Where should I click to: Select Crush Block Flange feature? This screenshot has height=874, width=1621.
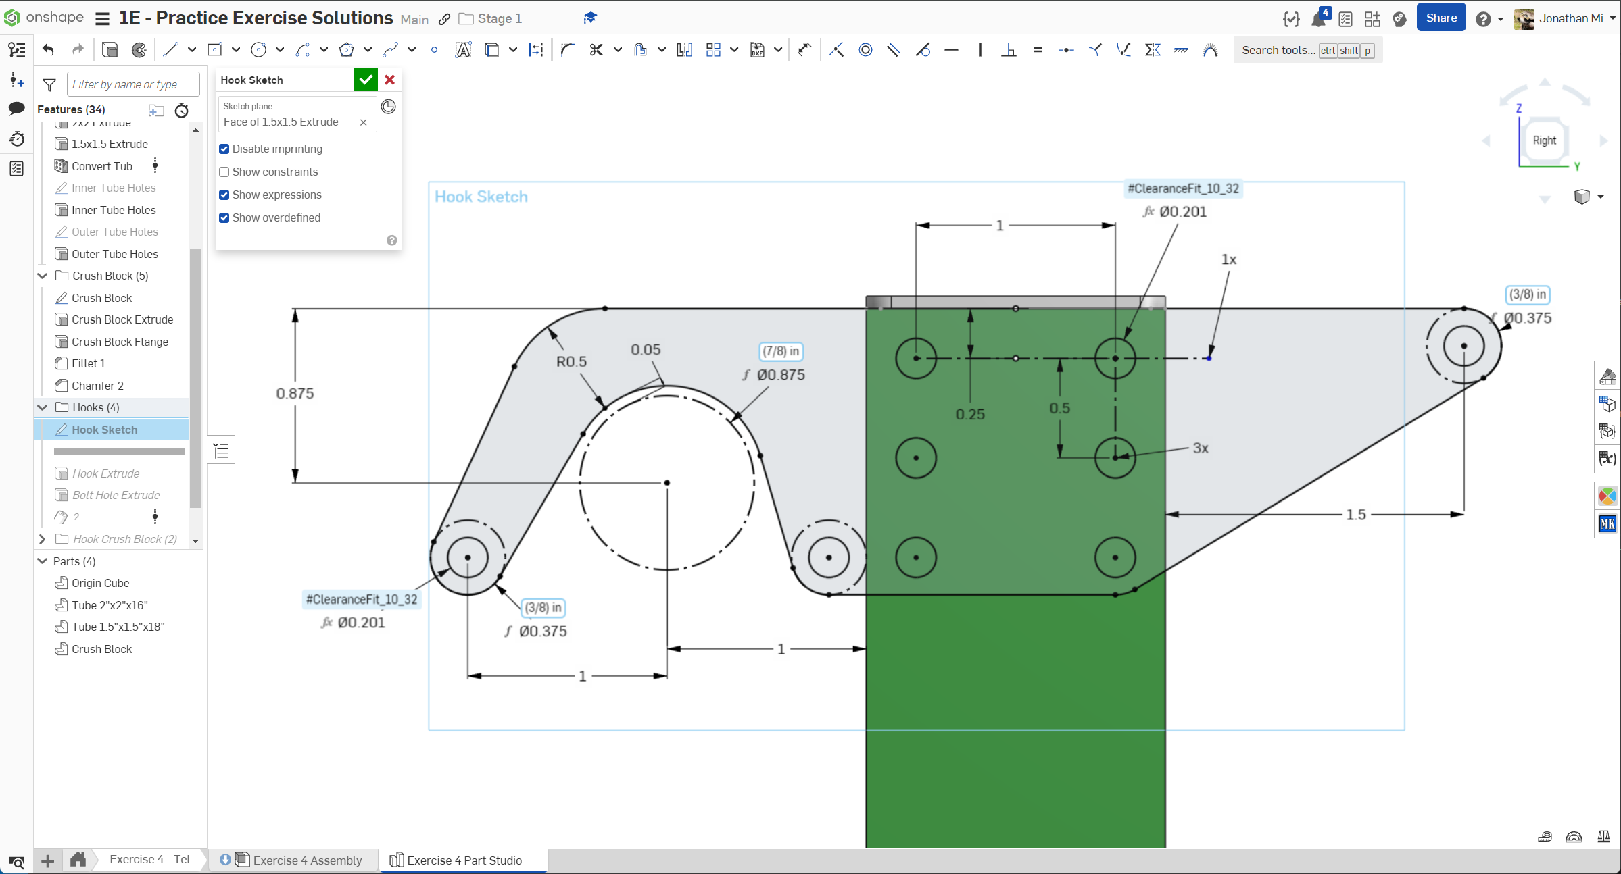(120, 342)
